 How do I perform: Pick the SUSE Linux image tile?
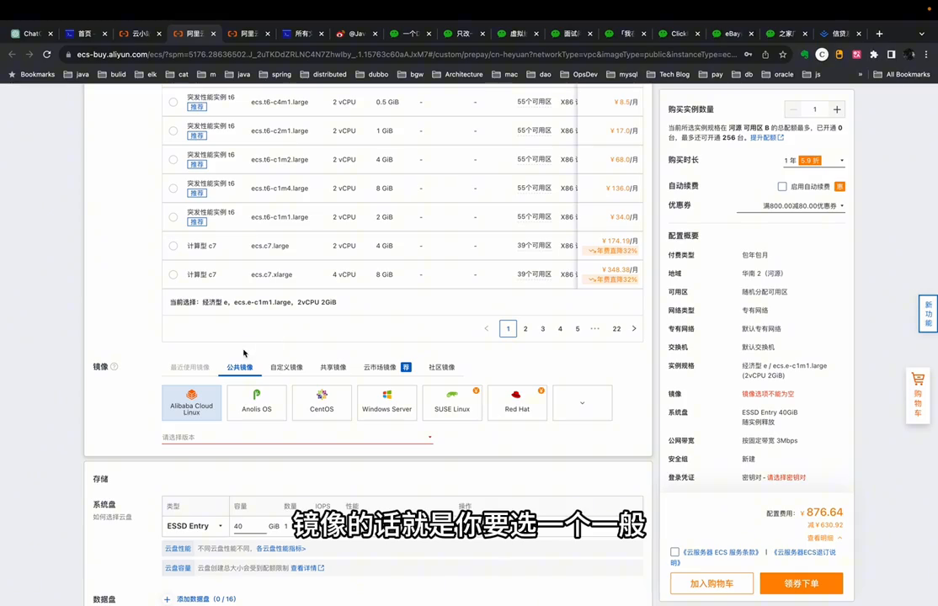[x=452, y=402]
